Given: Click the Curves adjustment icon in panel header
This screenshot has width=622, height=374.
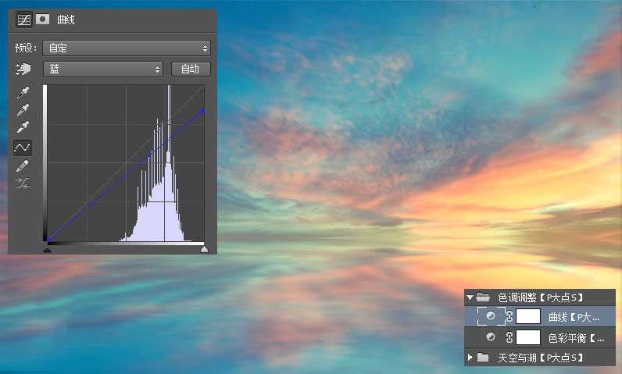Looking at the screenshot, I should [23, 20].
